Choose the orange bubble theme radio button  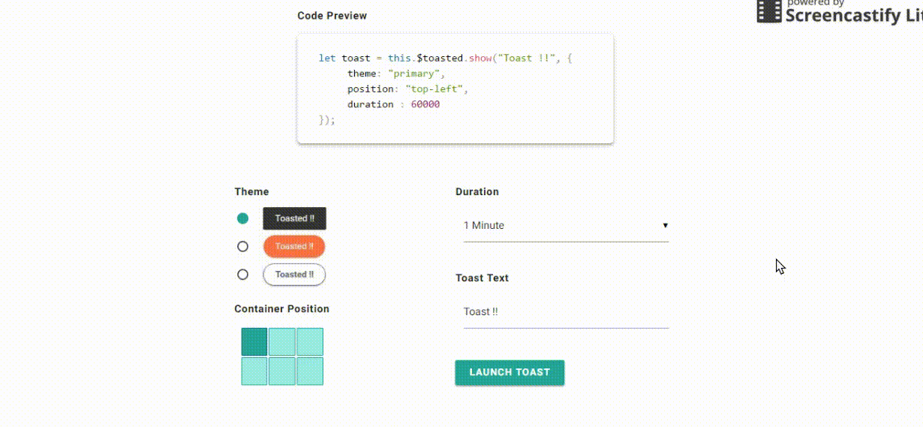click(x=242, y=246)
